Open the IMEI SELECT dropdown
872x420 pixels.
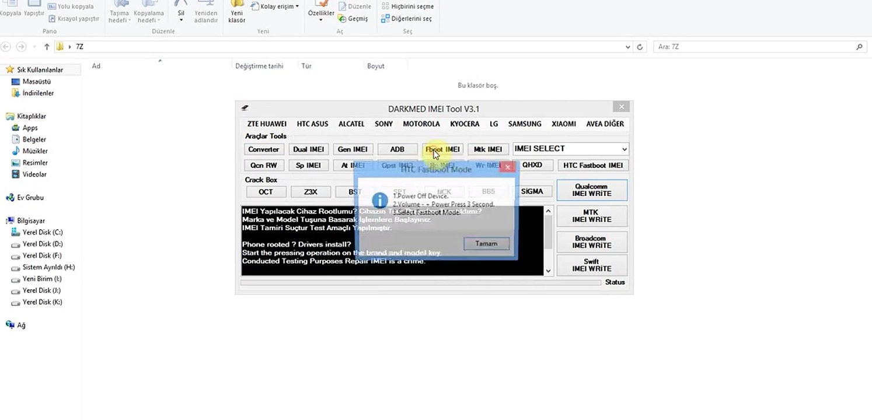570,149
